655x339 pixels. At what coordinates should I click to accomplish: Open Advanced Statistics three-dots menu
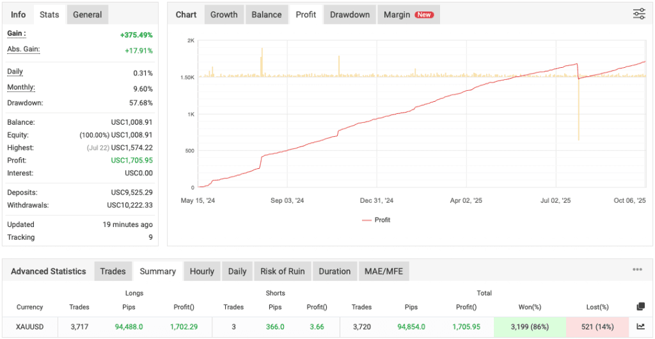pos(637,270)
